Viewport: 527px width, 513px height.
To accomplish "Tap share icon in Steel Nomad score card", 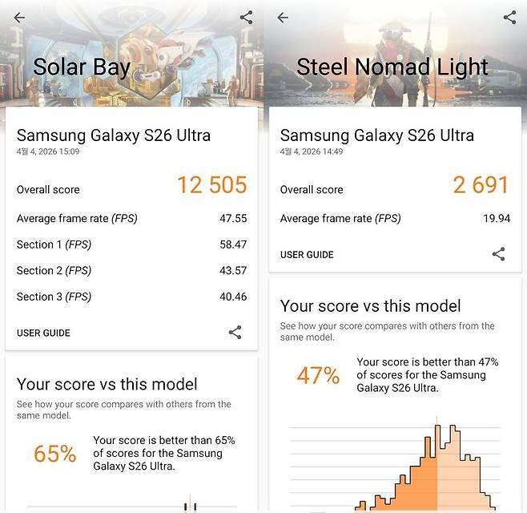I will [x=498, y=254].
